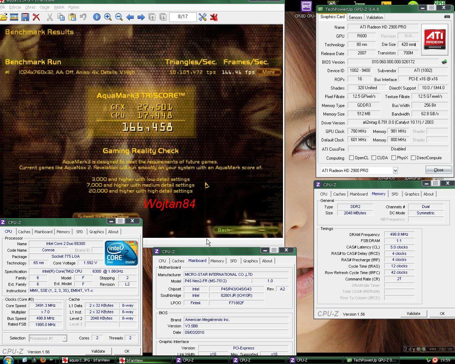Open the ATI Radeon HD 2900 PRO dropdown
This screenshot has width=455, height=364.
pos(395,170)
